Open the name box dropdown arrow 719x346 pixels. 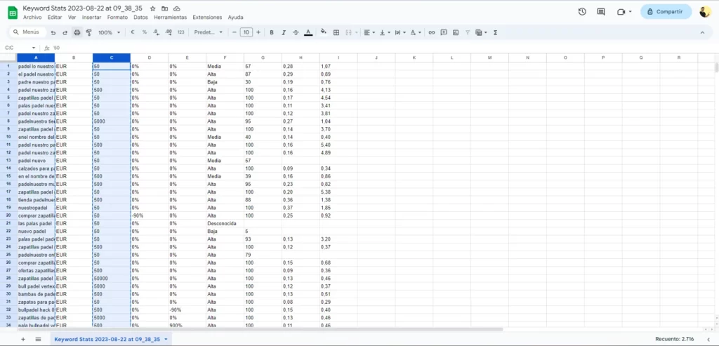[34, 48]
